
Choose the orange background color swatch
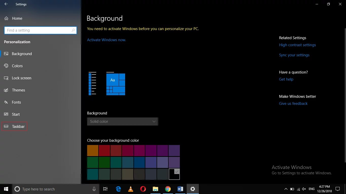point(92,150)
